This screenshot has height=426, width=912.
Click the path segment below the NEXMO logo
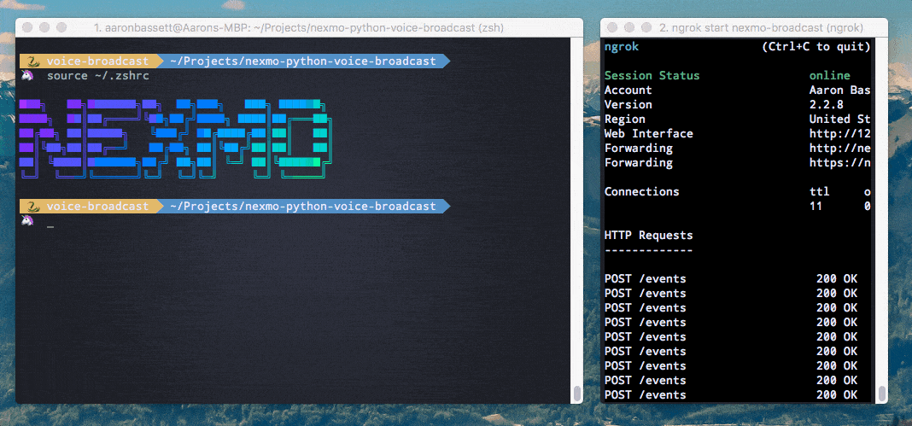(x=302, y=207)
